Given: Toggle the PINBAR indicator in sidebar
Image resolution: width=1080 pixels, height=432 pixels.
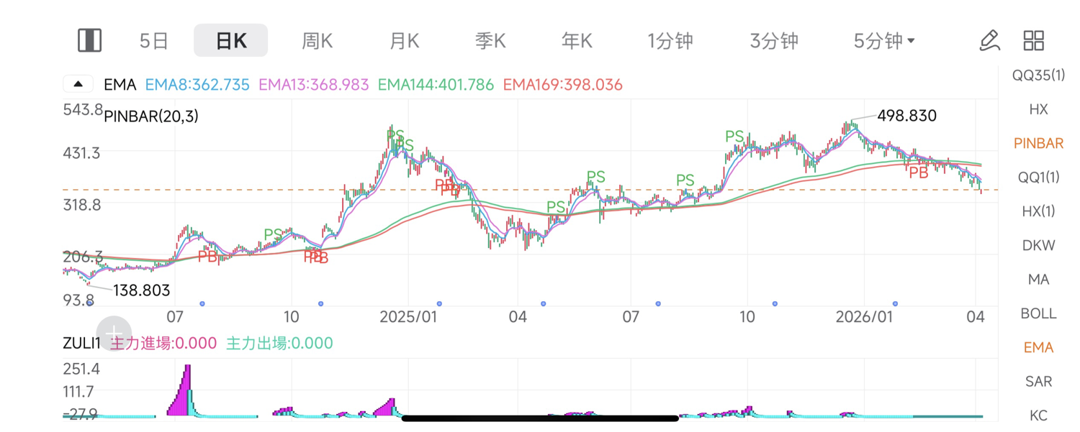Looking at the screenshot, I should 1038,143.
